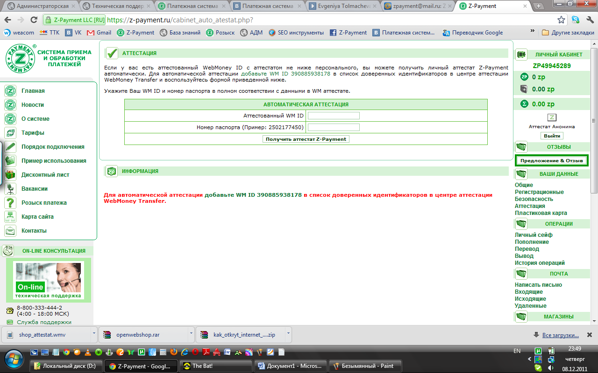Click the Вакансии chair icon
The image size is (598, 373).
click(10, 189)
